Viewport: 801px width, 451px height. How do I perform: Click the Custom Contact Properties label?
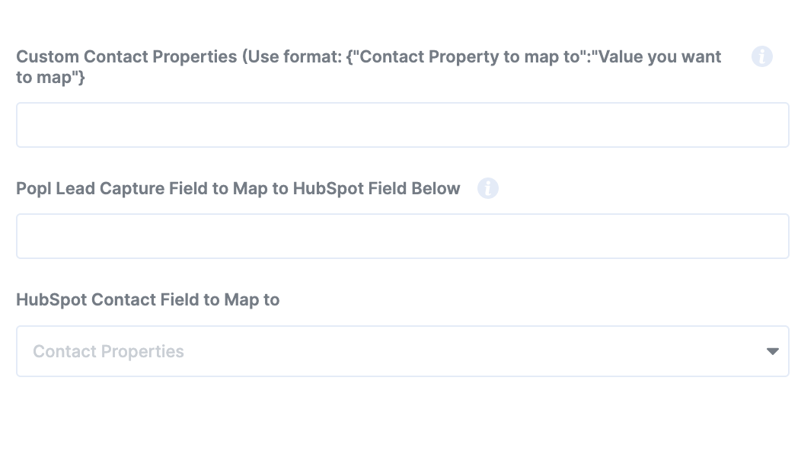[126, 56]
